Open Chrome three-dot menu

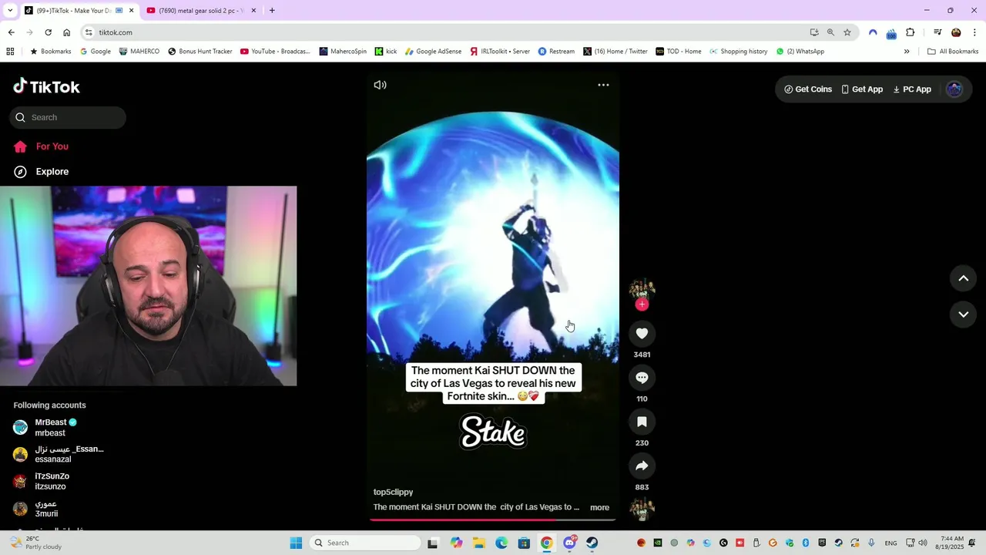tap(974, 32)
